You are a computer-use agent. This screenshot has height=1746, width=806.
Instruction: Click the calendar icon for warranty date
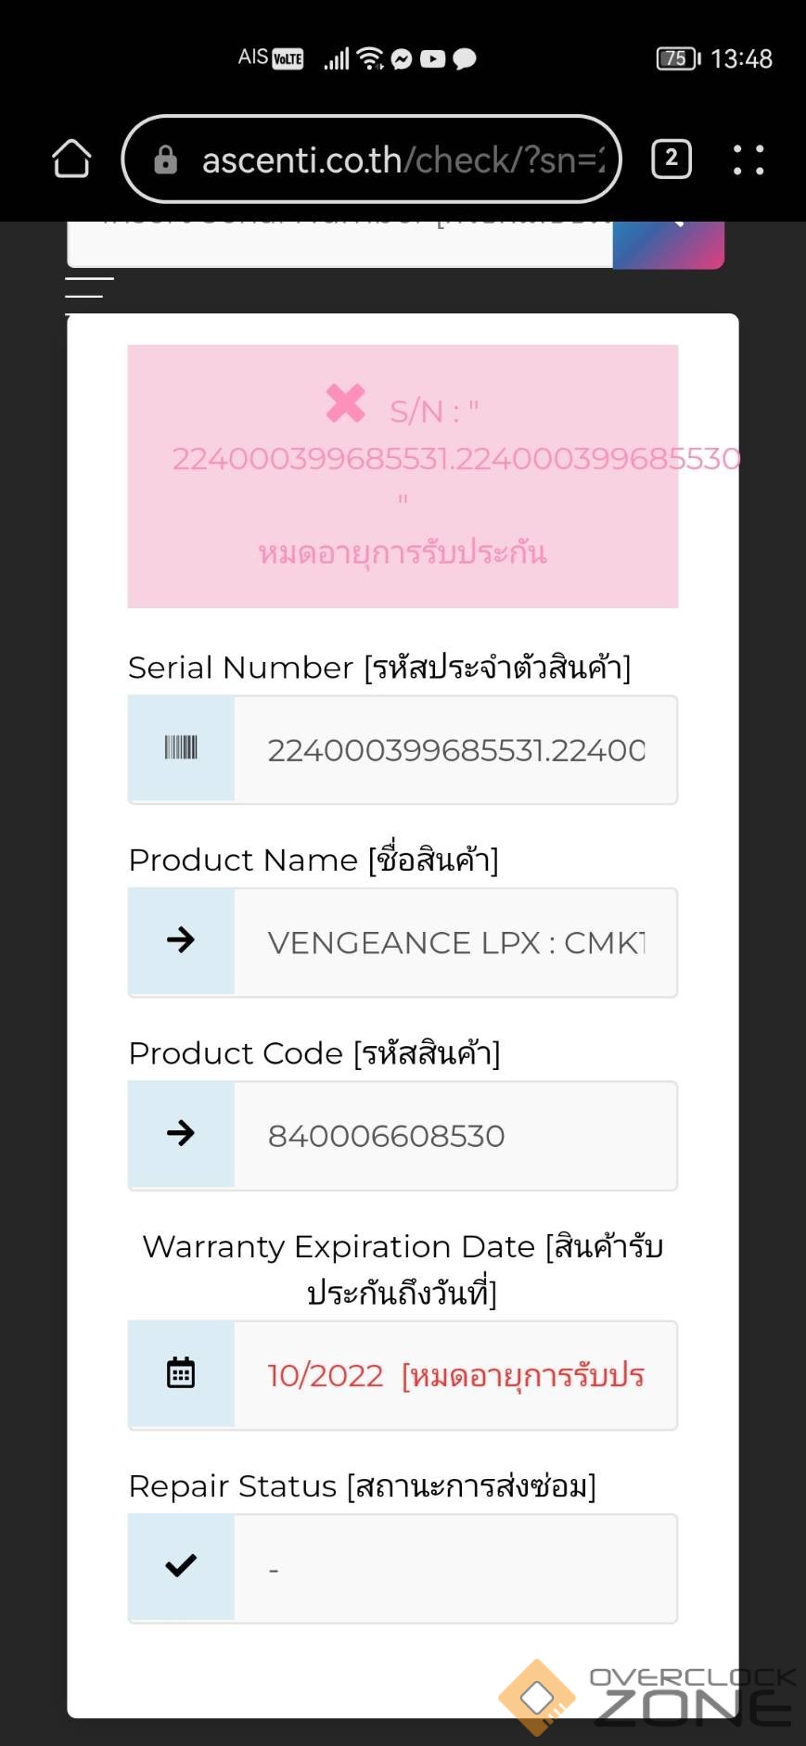click(x=181, y=1373)
